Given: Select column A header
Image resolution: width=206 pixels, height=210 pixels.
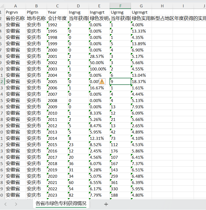Looking at the screenshot, I should click(15, 6).
